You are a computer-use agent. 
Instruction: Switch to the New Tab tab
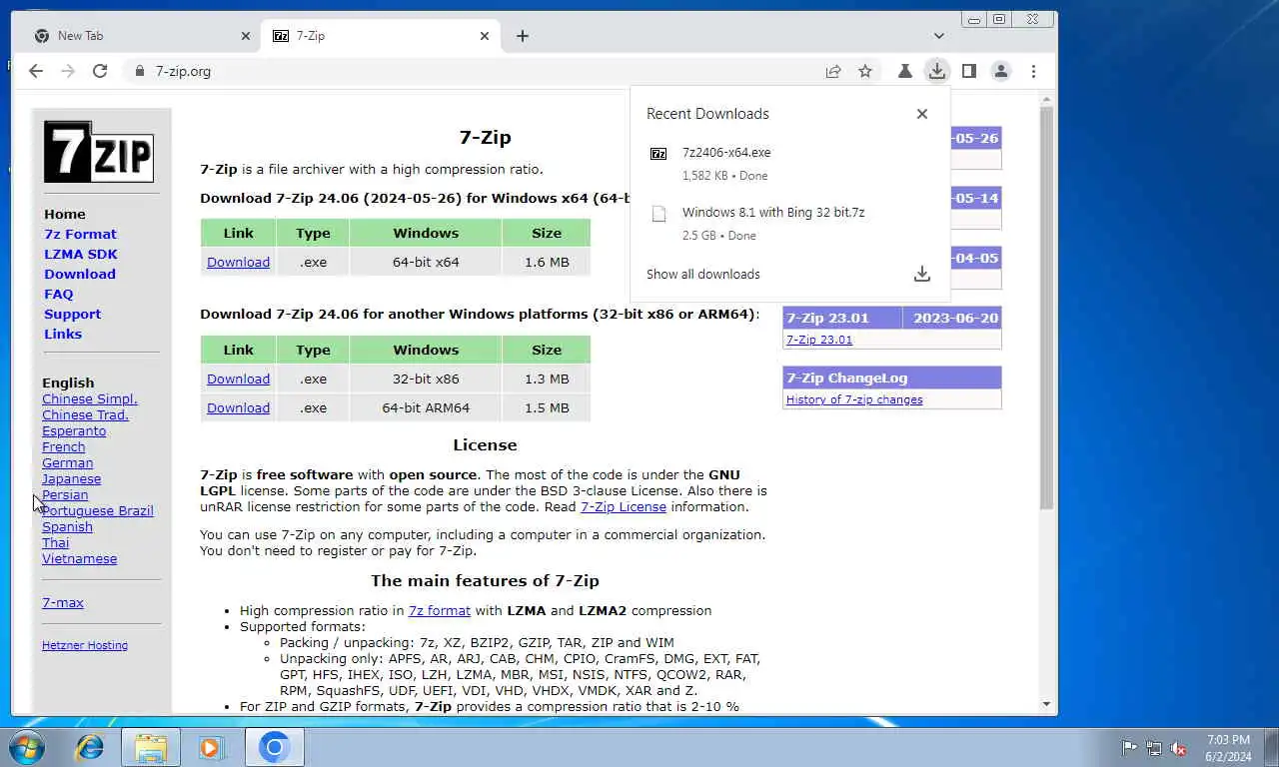pyautogui.click(x=140, y=36)
